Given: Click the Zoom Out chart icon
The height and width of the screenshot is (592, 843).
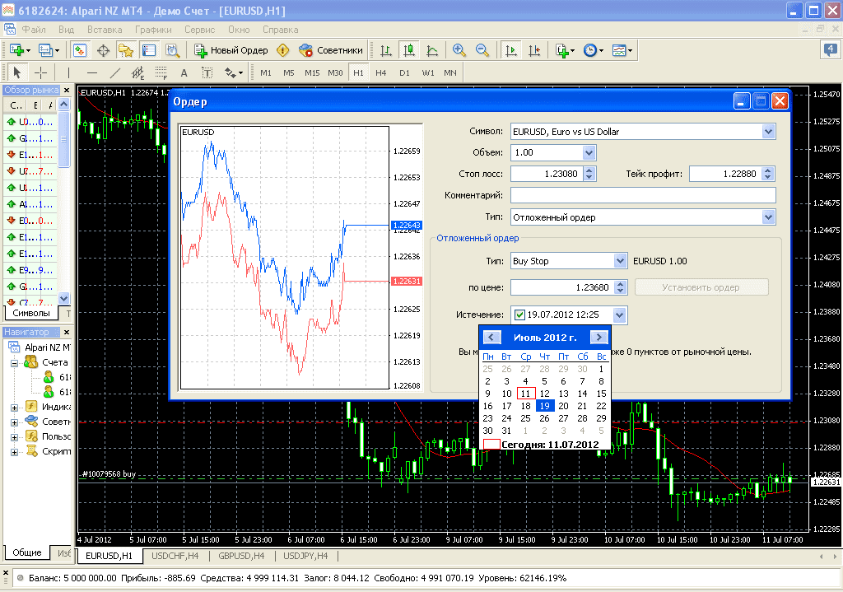Looking at the screenshot, I should (482, 50).
